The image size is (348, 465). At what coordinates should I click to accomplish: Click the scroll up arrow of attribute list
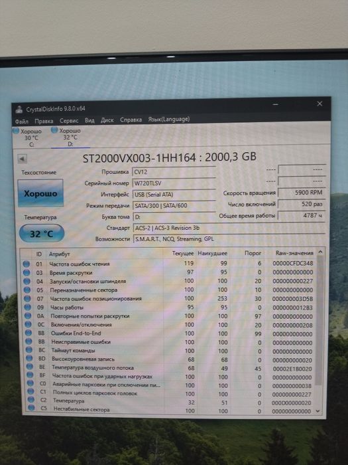320,252
